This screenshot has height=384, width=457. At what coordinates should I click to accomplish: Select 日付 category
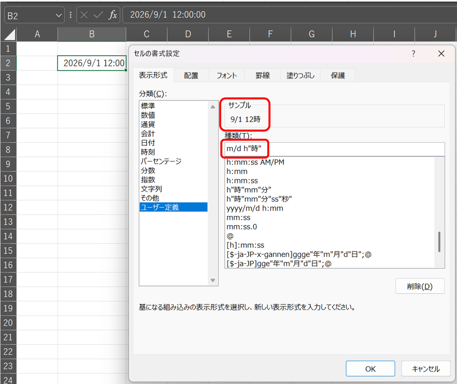tap(174, 143)
